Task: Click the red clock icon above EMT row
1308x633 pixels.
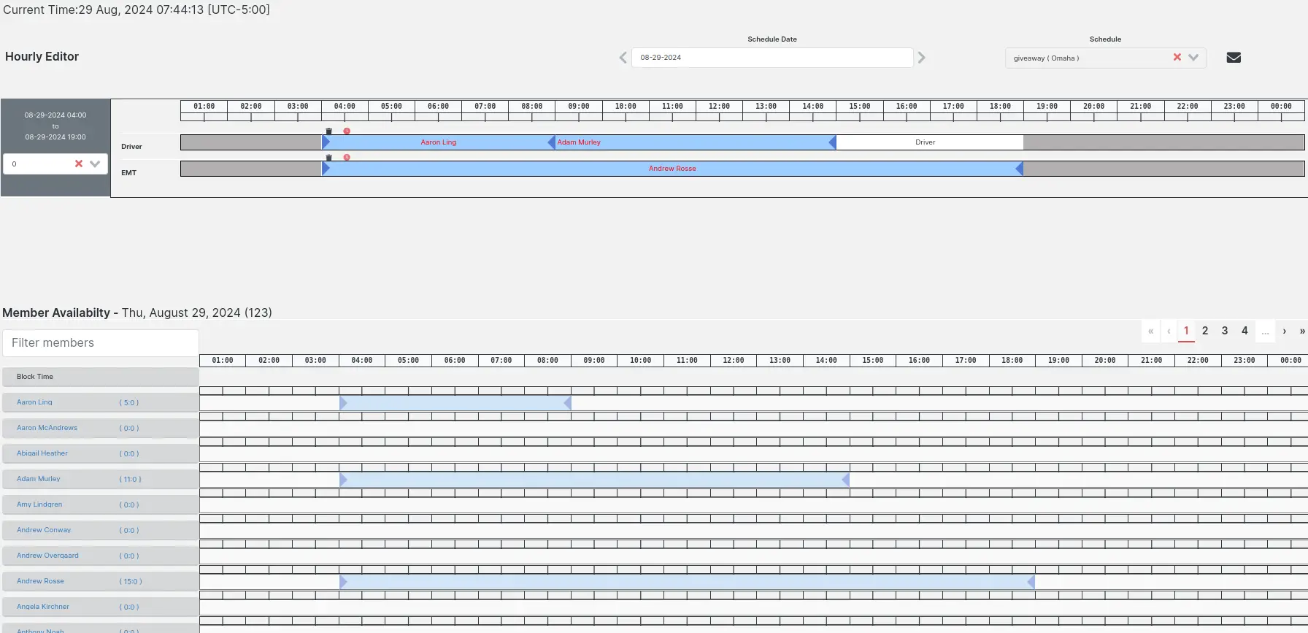Action: click(x=347, y=158)
